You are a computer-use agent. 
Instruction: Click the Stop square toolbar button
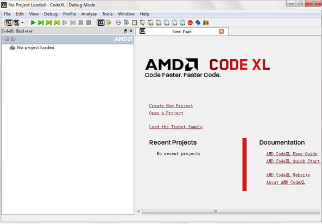click(x=89, y=23)
